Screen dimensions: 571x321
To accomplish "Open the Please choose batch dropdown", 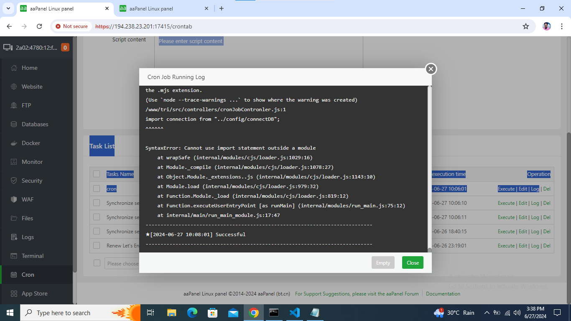I will [122, 263].
